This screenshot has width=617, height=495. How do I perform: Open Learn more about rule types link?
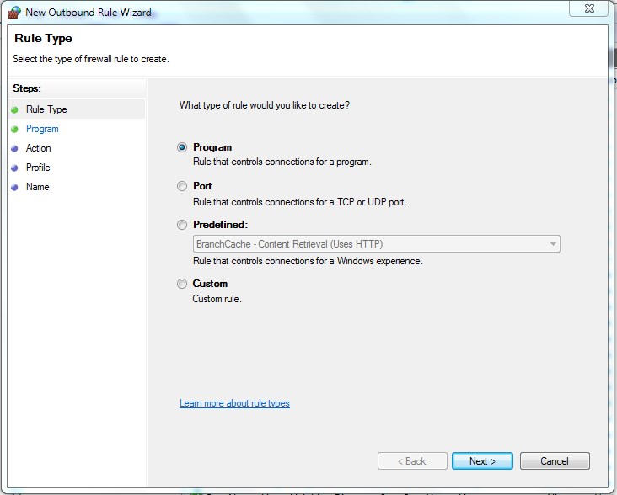(x=234, y=404)
